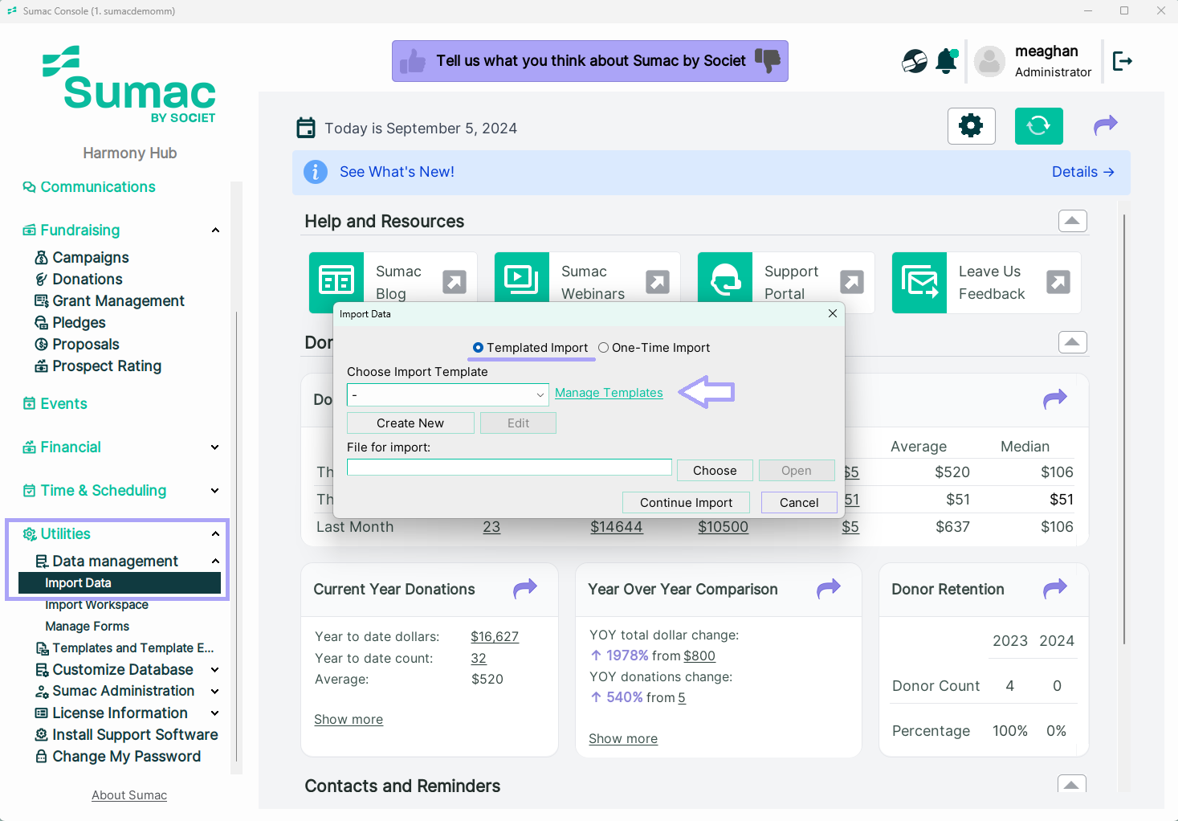
Task: Click the thumbs down feedback icon
Action: pos(768,61)
